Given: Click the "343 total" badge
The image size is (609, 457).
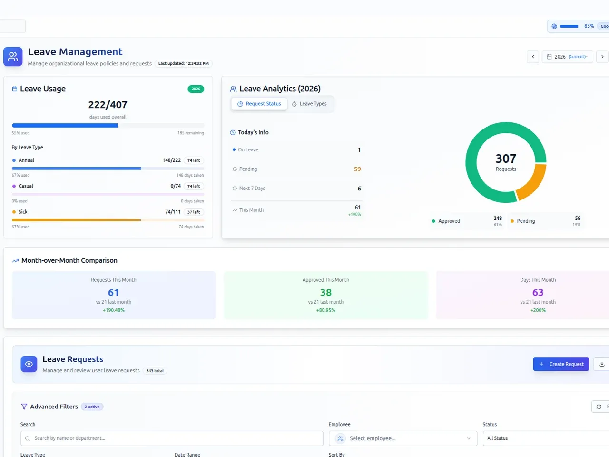Looking at the screenshot, I should pos(155,371).
